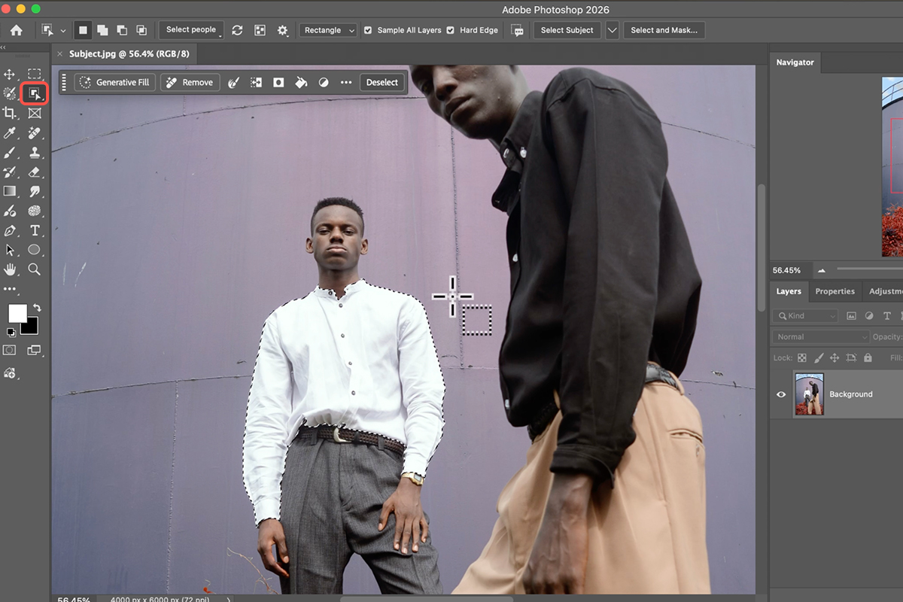Switch to the Properties tab
The height and width of the screenshot is (602, 903).
coord(835,291)
